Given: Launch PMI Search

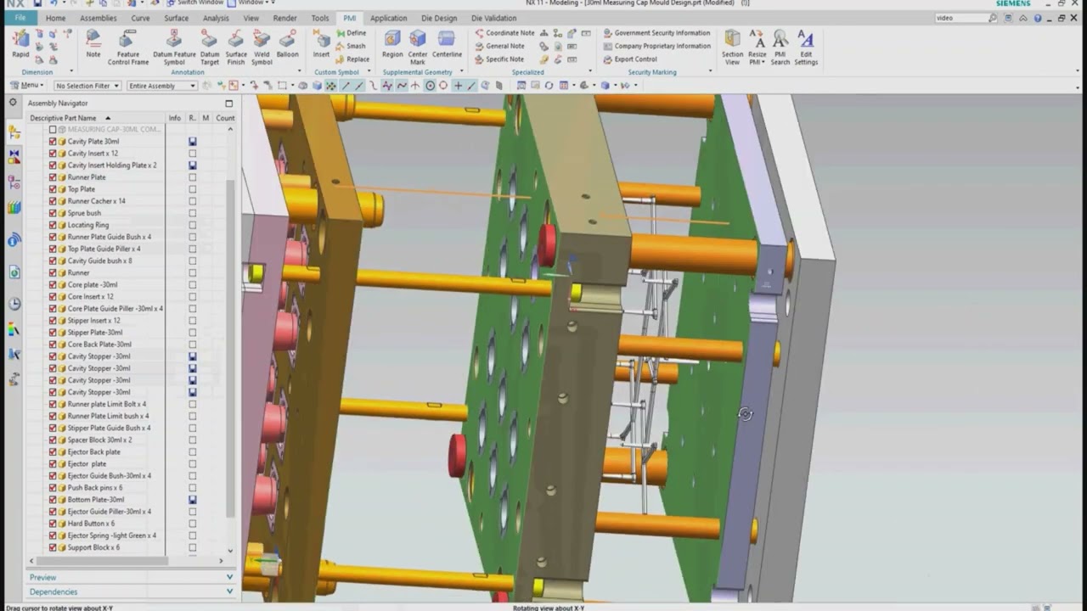Looking at the screenshot, I should click(x=780, y=47).
